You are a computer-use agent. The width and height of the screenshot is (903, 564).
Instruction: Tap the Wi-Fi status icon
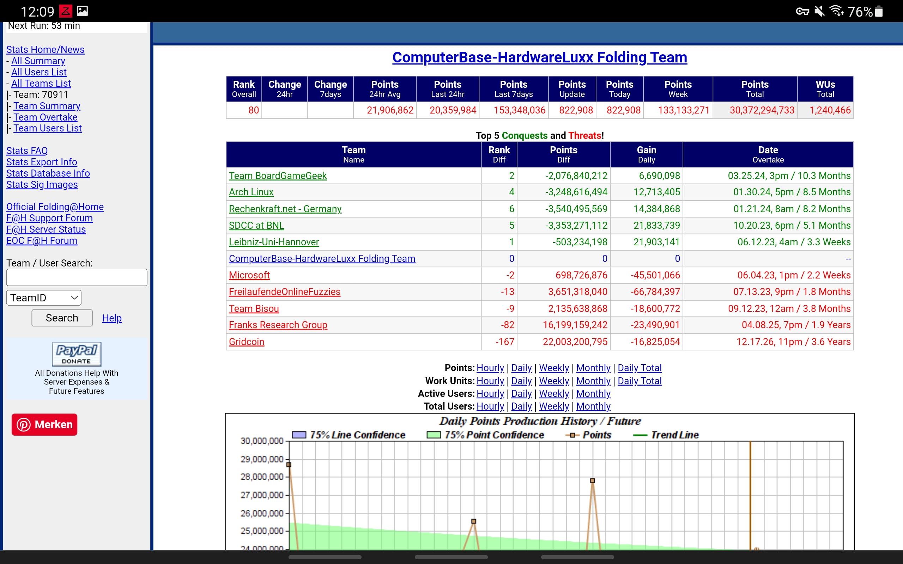837,11
